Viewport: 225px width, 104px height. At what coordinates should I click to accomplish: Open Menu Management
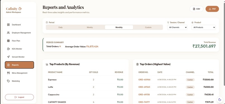[x=19, y=73]
